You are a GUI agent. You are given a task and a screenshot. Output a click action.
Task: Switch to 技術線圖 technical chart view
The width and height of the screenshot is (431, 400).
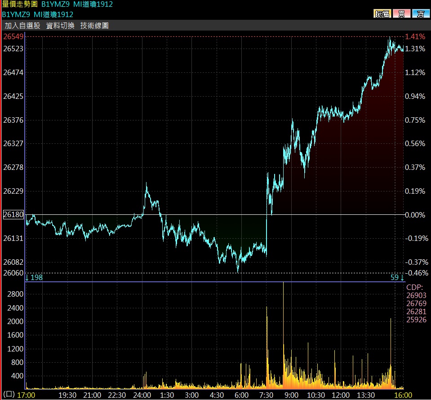tap(94, 26)
